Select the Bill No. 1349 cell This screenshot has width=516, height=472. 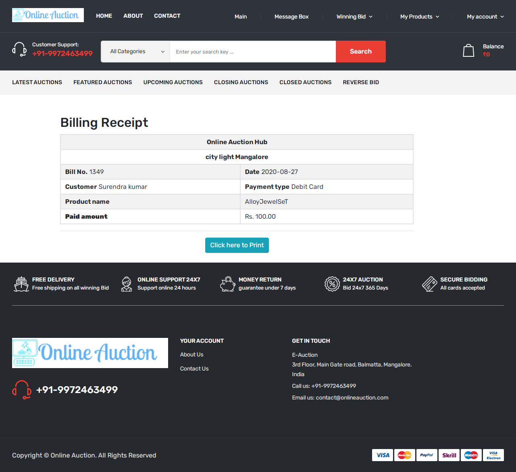point(150,172)
